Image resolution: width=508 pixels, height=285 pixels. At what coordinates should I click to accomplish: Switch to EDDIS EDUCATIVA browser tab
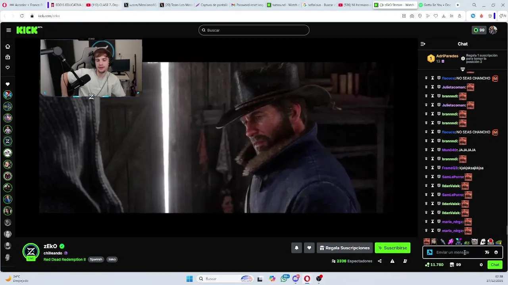(x=66, y=5)
